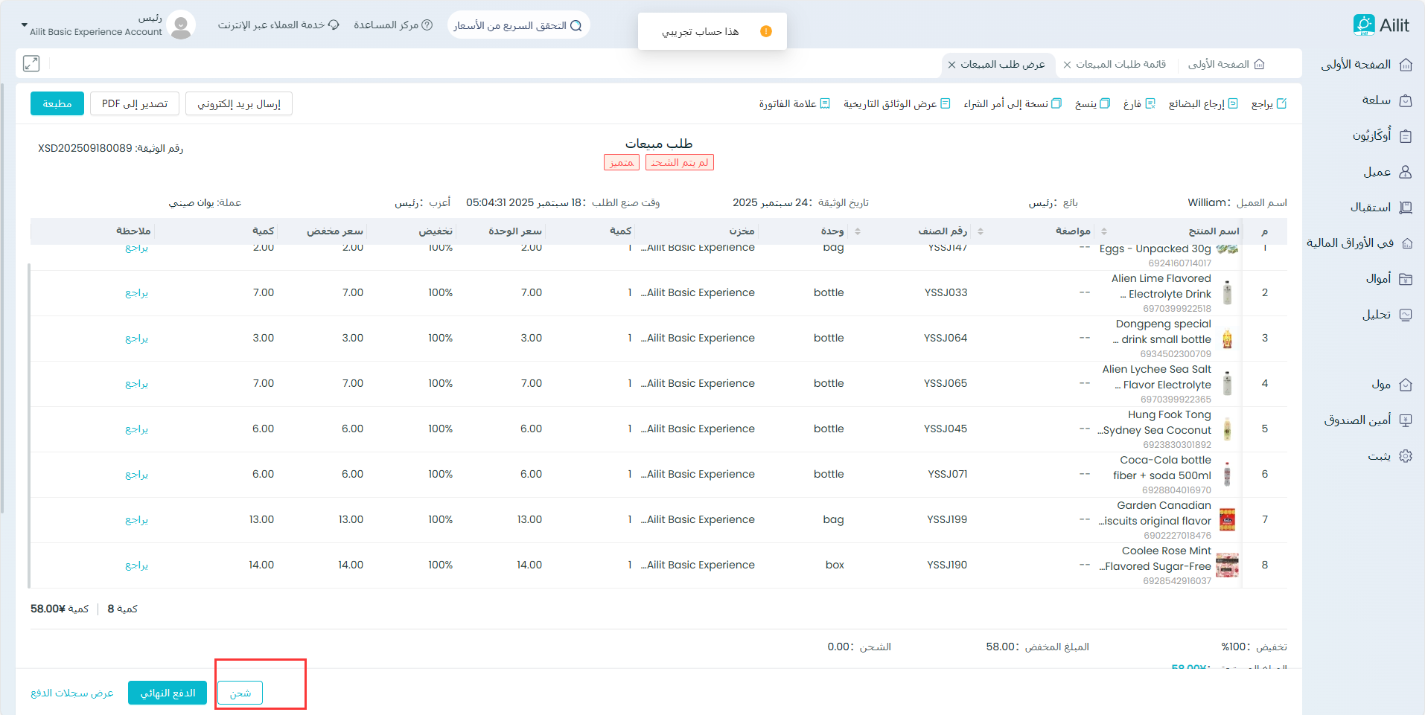This screenshot has height=715, width=1425.
Task: Click the Ailit logo
Action: click(1381, 25)
